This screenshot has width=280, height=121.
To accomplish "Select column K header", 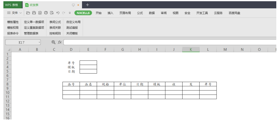I will coord(191,50).
